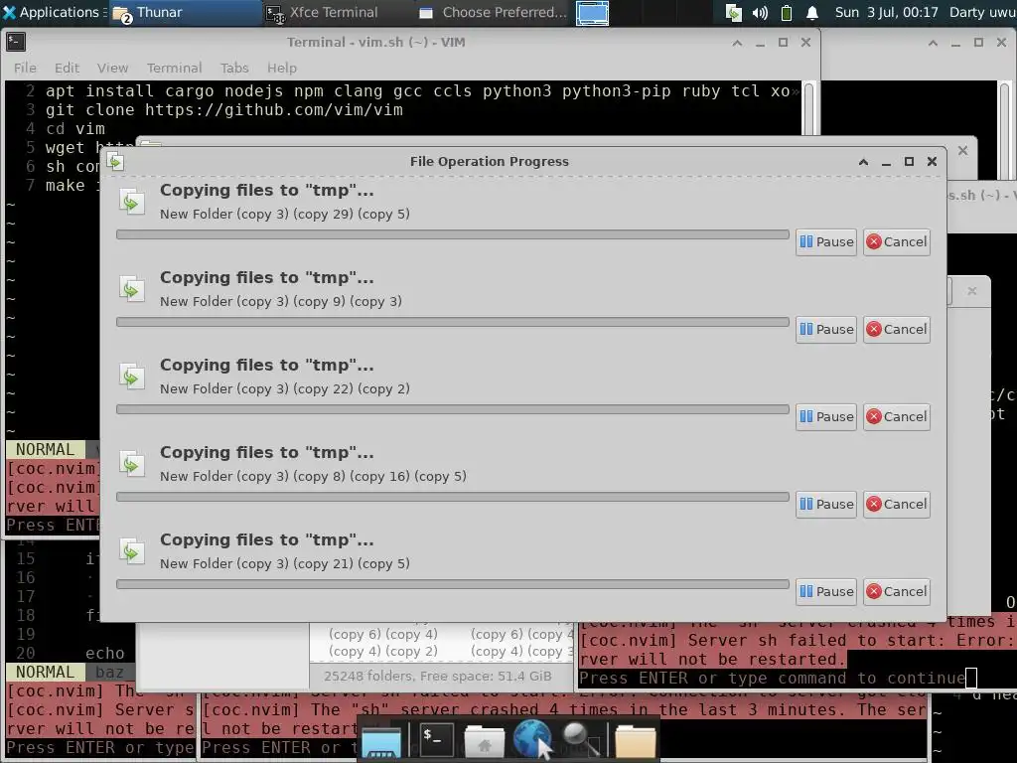
Task: Open the File menu in the VIM terminal
Action: coord(25,68)
